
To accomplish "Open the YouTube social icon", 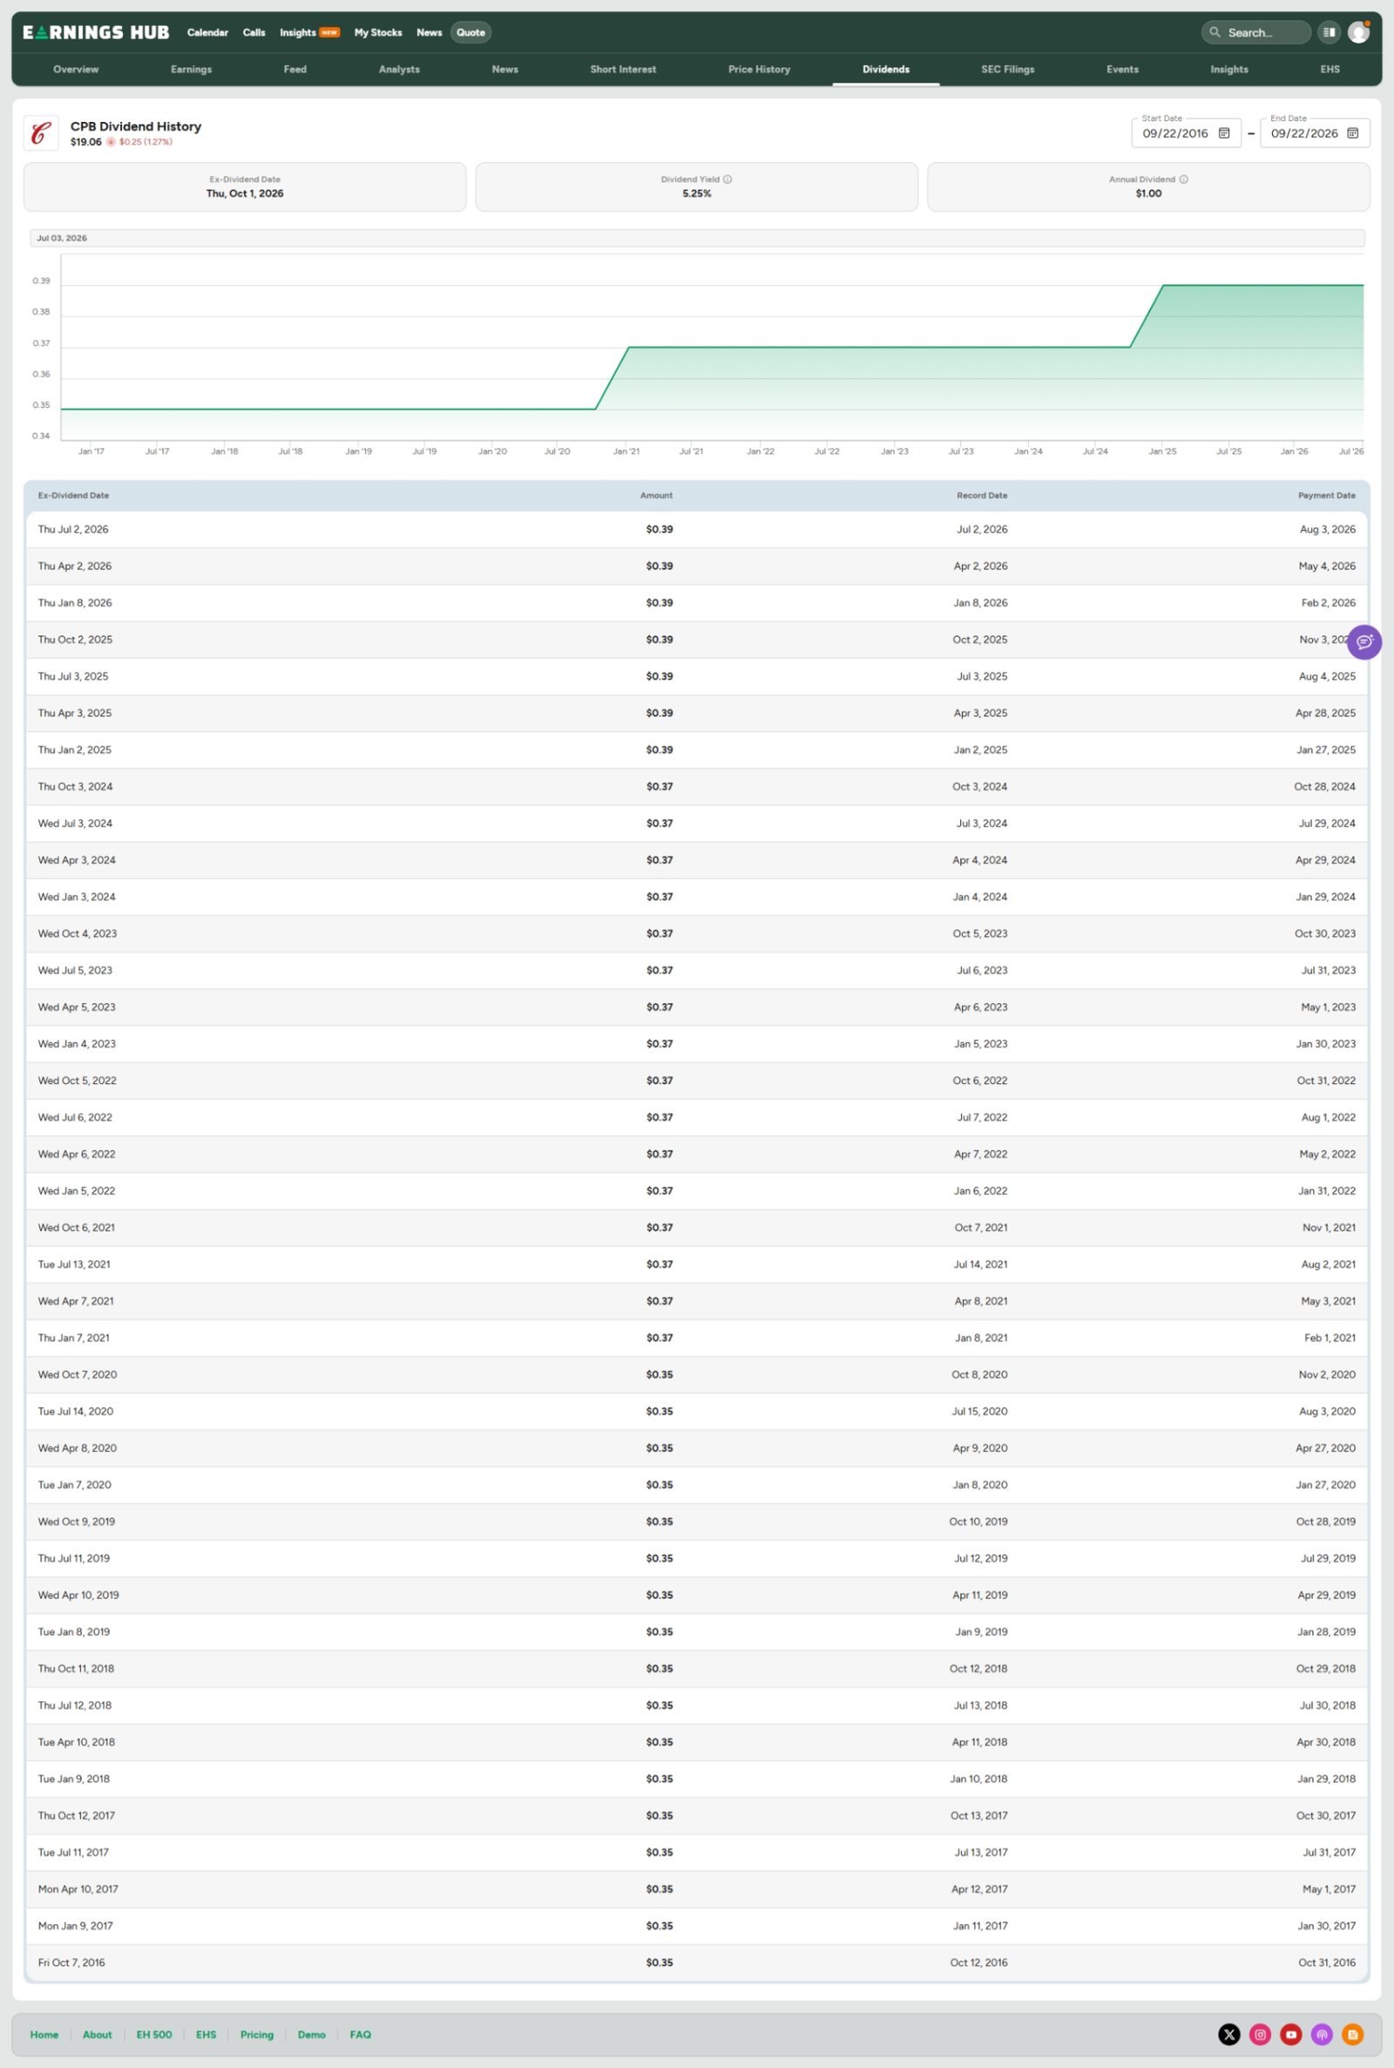I will coord(1291,2034).
